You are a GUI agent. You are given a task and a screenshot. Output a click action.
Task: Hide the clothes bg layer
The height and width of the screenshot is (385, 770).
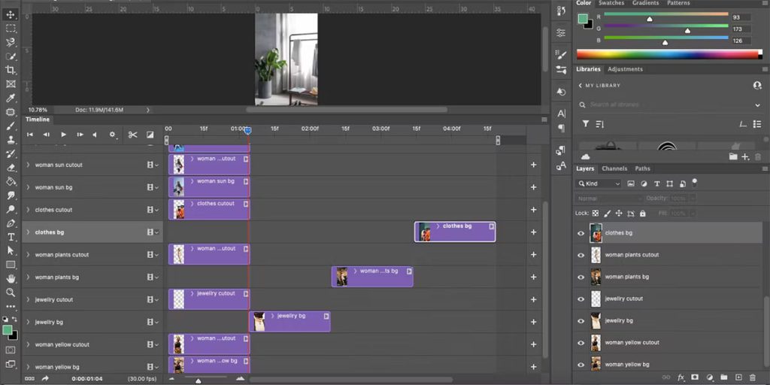point(581,233)
